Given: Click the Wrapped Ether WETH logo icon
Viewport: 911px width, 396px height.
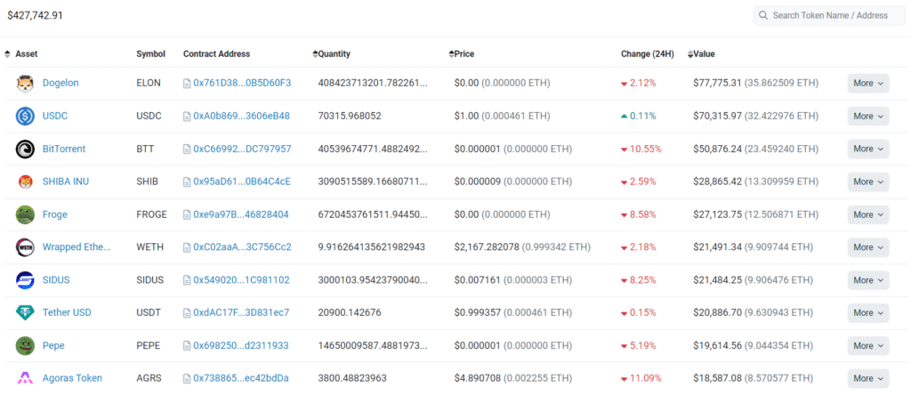Looking at the screenshot, I should tap(25, 247).
